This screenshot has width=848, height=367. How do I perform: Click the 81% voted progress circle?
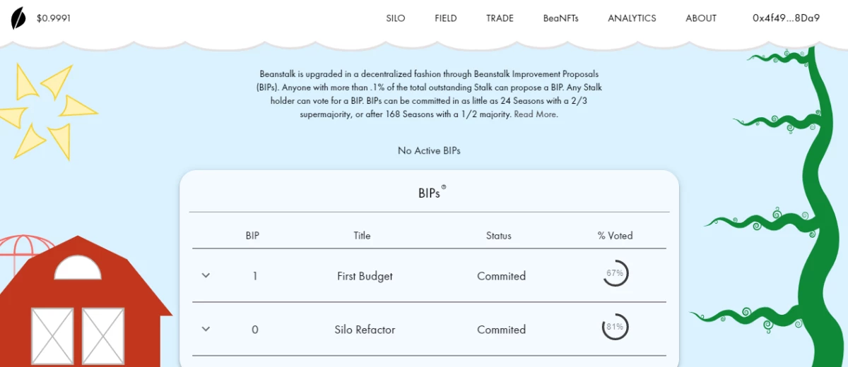tap(616, 327)
